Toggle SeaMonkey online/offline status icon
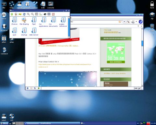Image resolution: width=156 pixels, height=125 pixels. 136,88
